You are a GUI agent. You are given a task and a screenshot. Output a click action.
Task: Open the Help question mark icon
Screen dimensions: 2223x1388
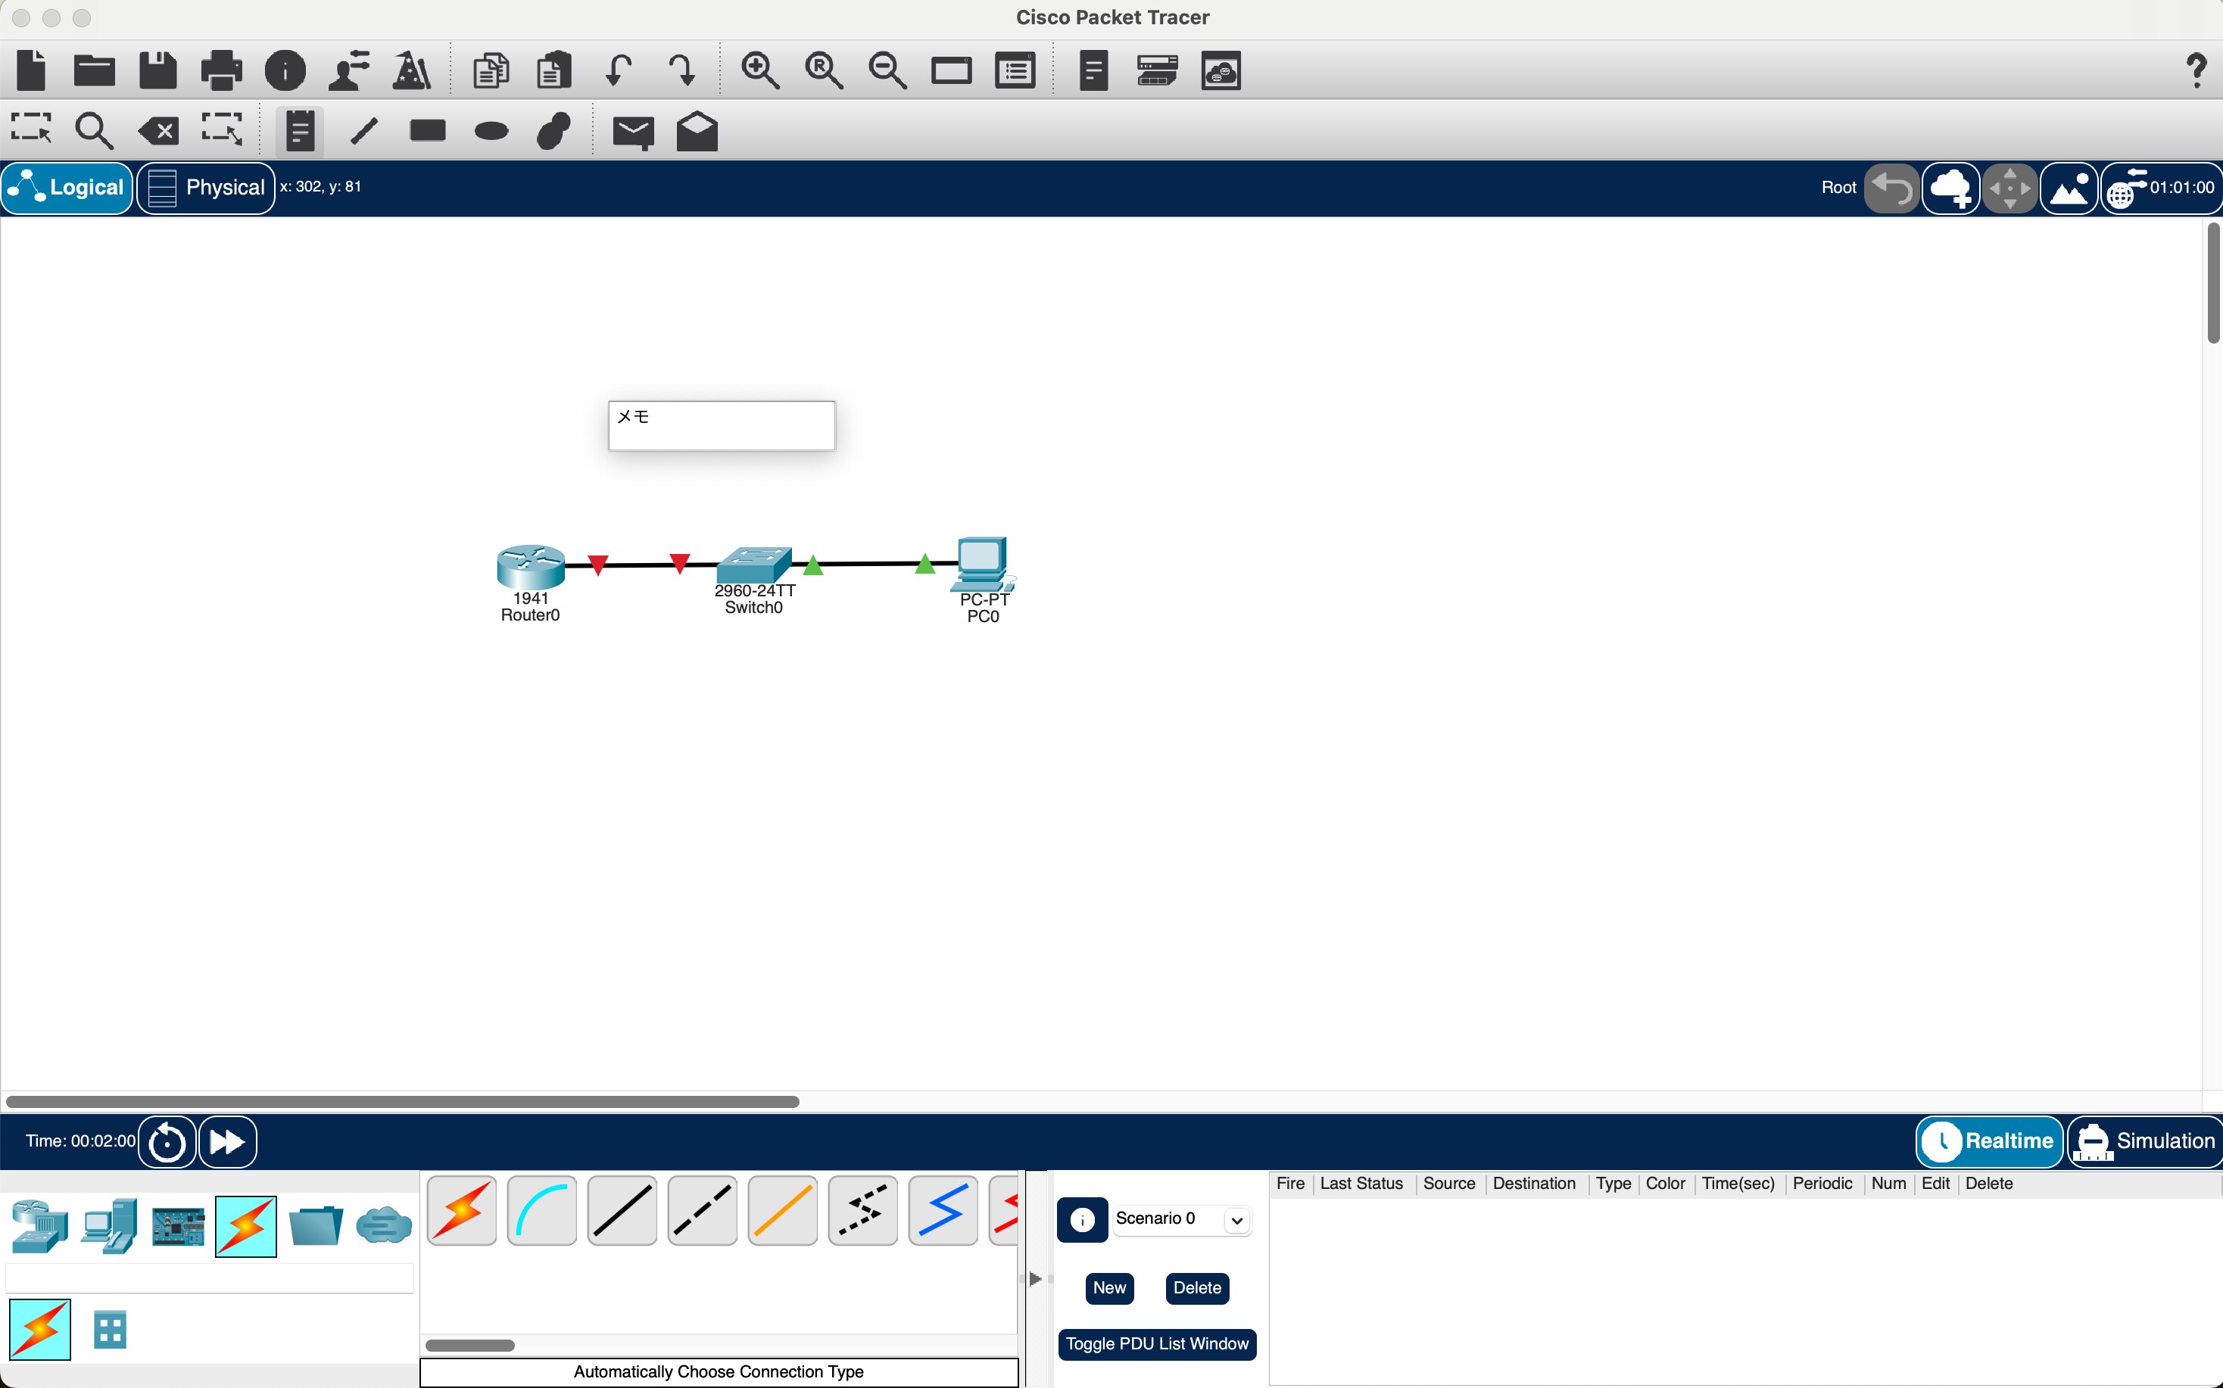[2196, 70]
